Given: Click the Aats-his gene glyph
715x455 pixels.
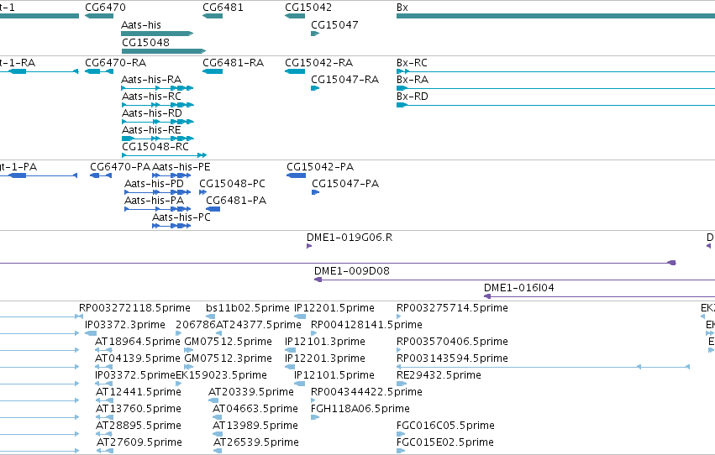Looking at the screenshot, I should pyautogui.click(x=157, y=34).
